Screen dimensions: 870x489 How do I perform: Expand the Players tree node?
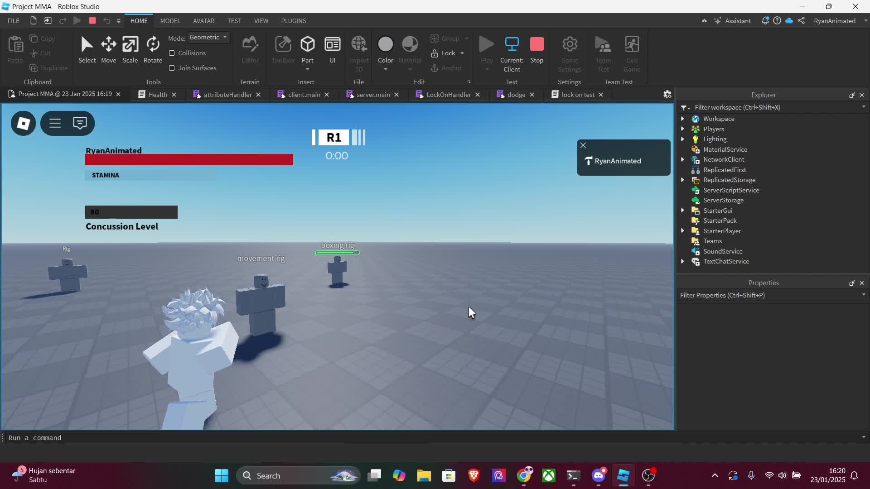click(682, 129)
